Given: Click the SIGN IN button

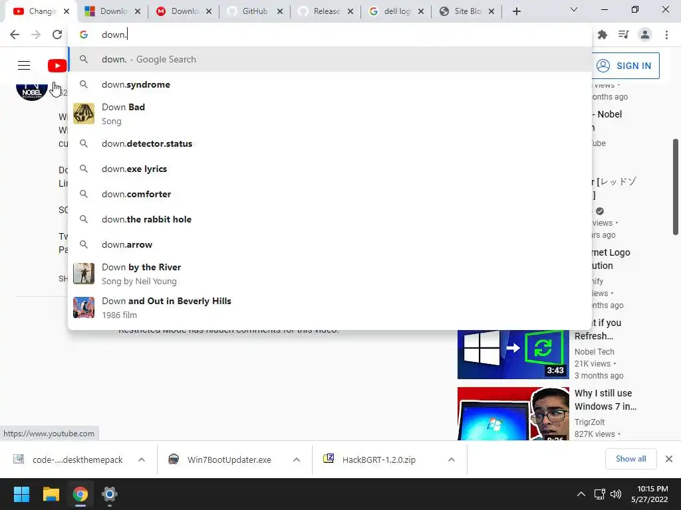Looking at the screenshot, I should click(625, 66).
